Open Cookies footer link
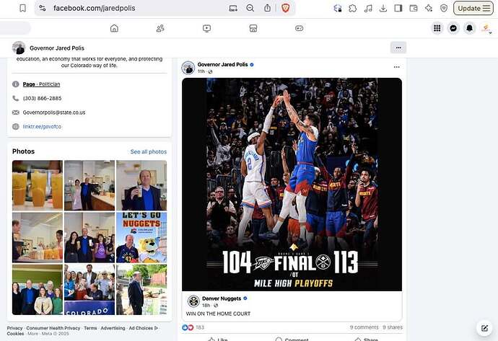Screen dimensions: 498x341 coord(16,334)
